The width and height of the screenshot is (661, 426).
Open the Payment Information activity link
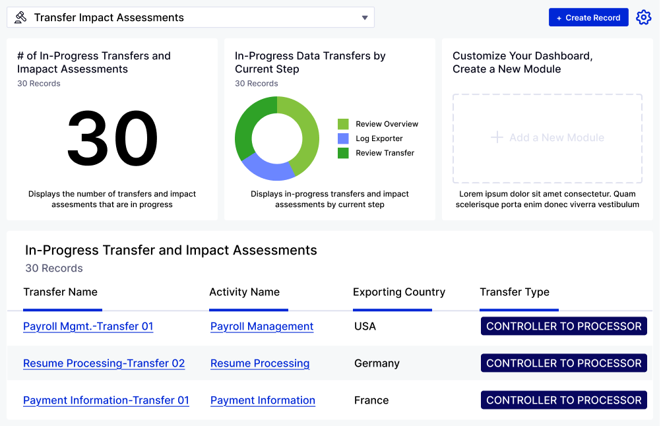click(x=263, y=400)
